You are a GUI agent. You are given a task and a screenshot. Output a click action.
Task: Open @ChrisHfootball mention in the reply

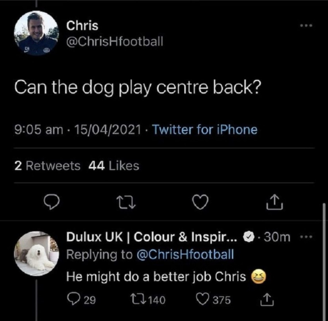pyautogui.click(x=185, y=255)
